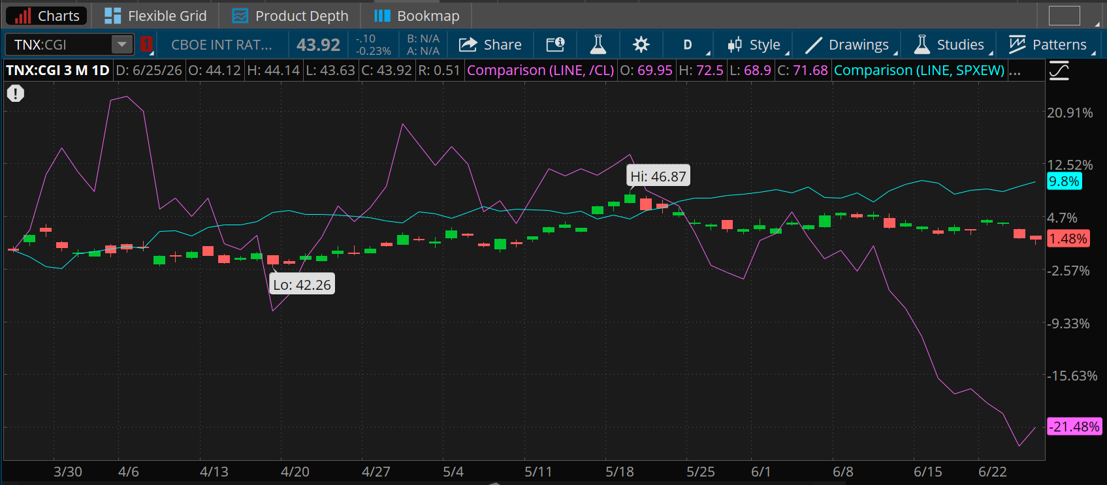Click the CBOE INT RAT... description
Screen dimensions: 1107x485
coord(221,44)
